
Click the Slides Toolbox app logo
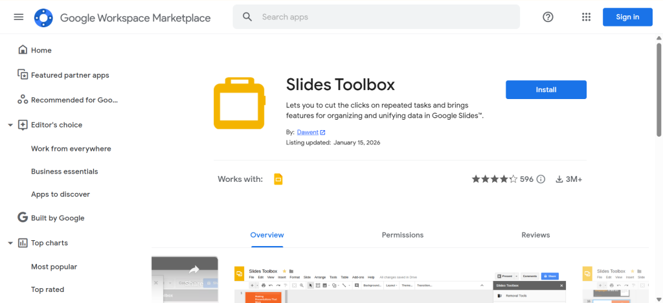pos(240,103)
